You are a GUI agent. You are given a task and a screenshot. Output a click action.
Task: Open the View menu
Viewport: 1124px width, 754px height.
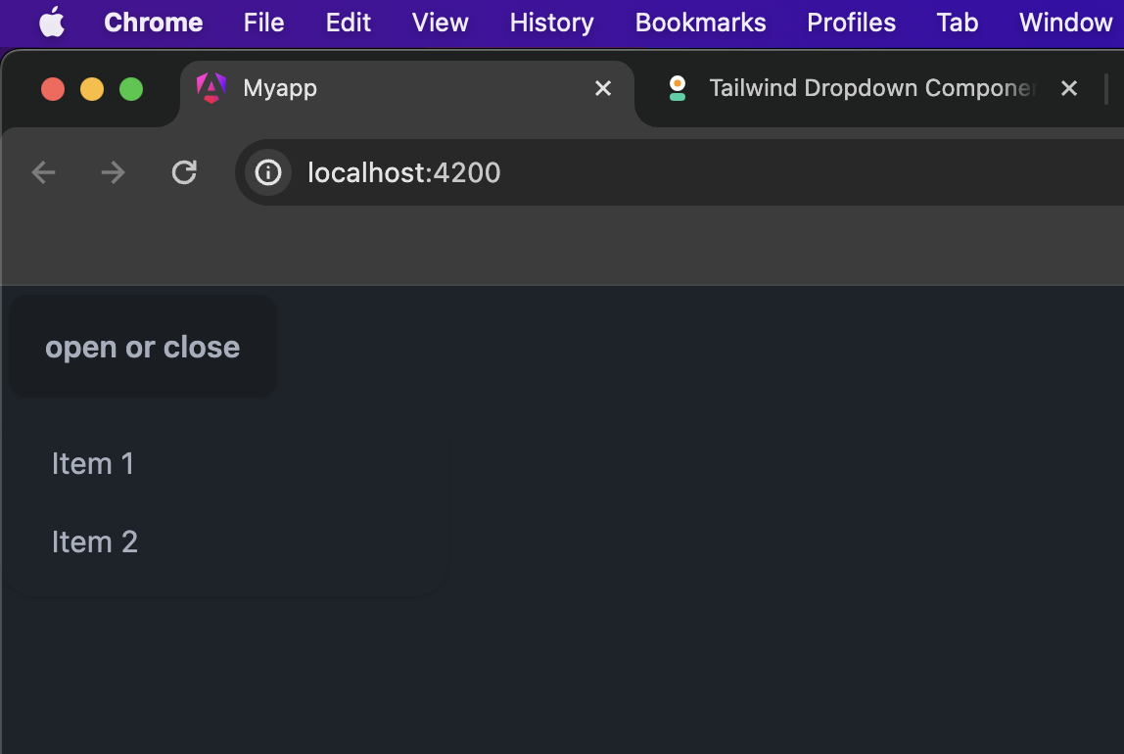tap(440, 23)
